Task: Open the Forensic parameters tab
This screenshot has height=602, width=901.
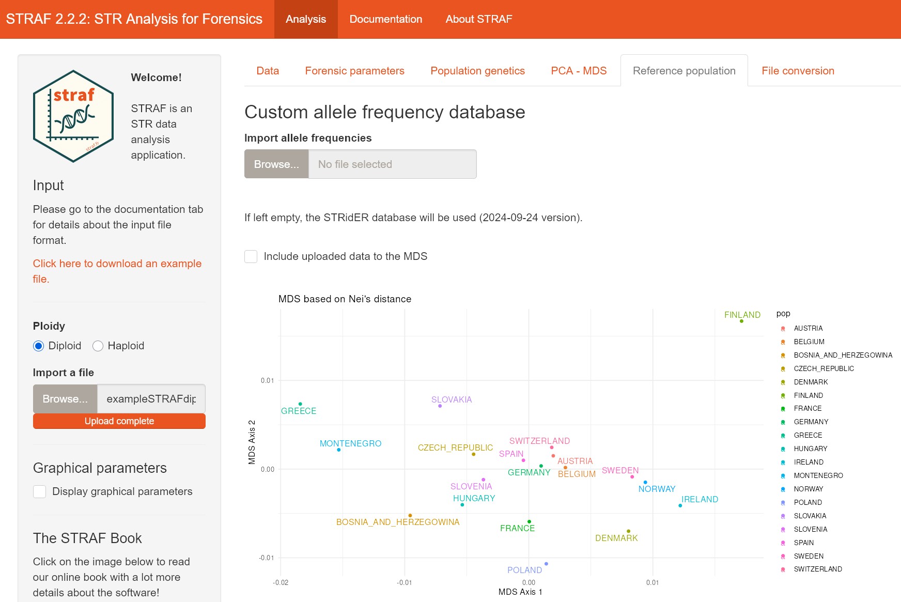Action: tap(354, 71)
